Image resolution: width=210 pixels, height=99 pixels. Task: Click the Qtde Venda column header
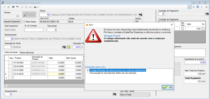click(73, 58)
